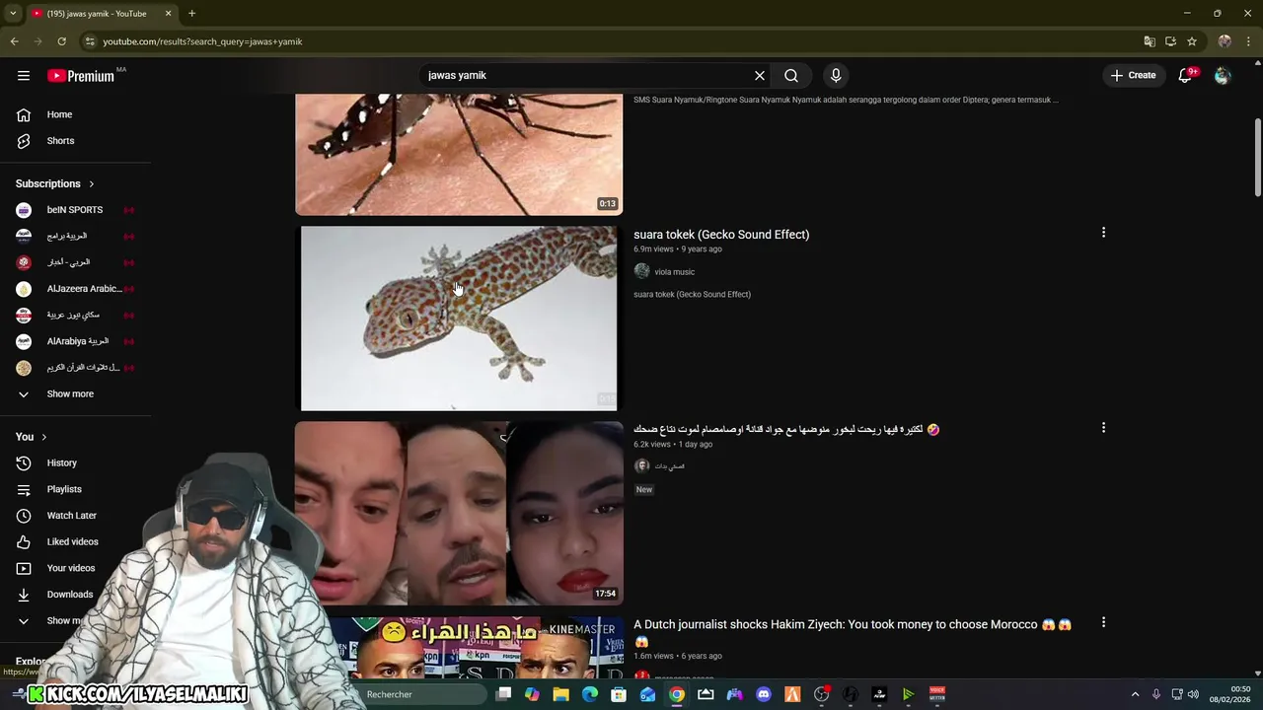
Task: Open the YouTube account avatar menu
Action: pyautogui.click(x=1223, y=75)
